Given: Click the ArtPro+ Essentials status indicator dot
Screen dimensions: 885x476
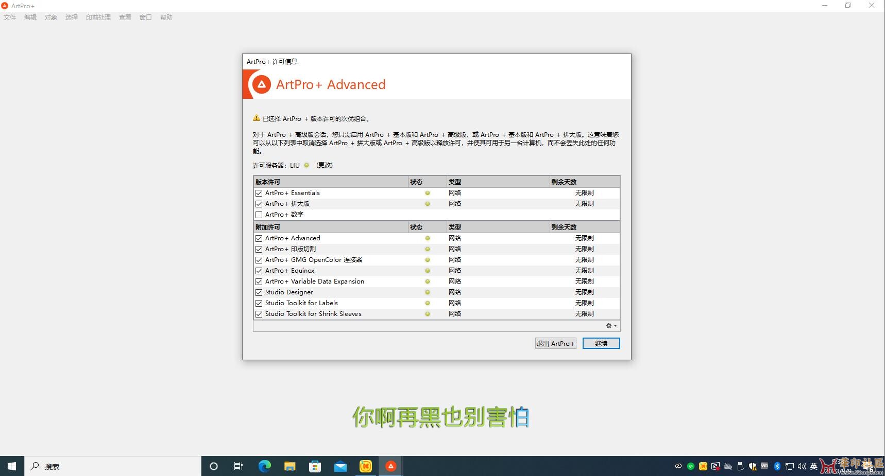Looking at the screenshot, I should pyautogui.click(x=428, y=193).
